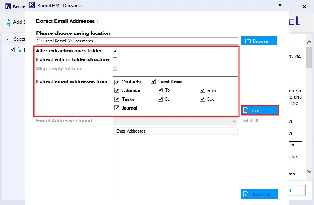Enable Extract with in folder structure
Image resolution: width=314 pixels, height=205 pixels.
point(115,59)
